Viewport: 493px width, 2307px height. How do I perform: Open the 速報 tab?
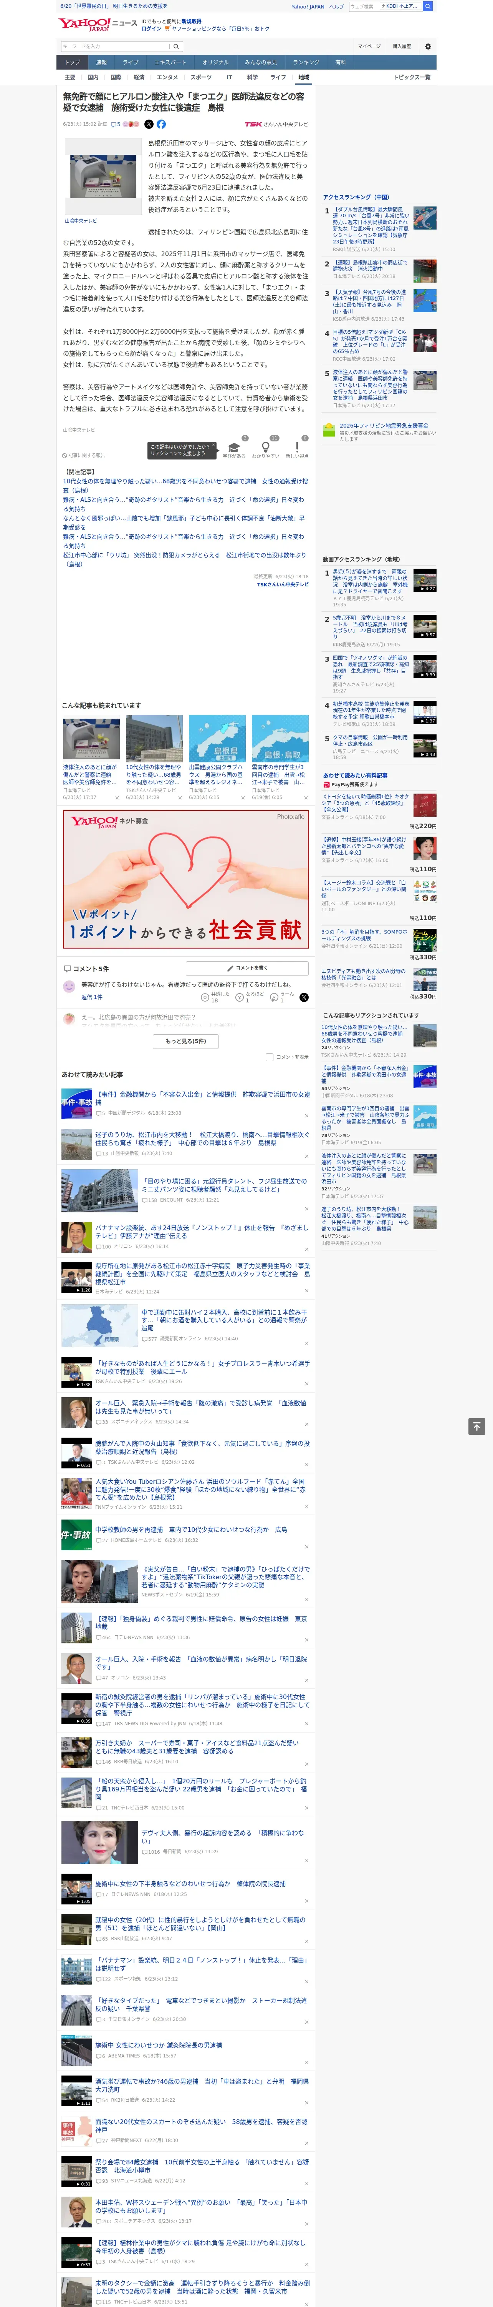101,63
